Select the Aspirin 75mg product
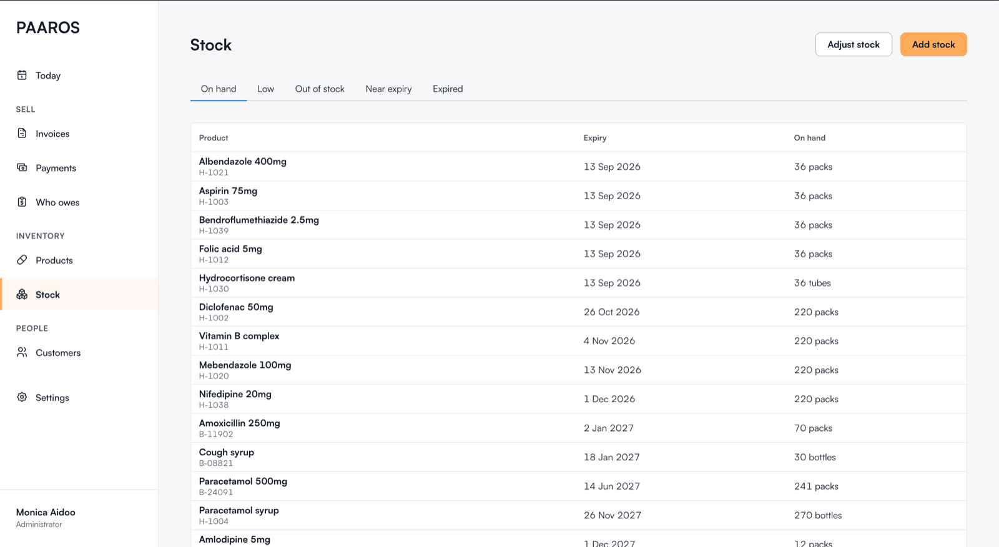This screenshot has height=547, width=999. click(x=228, y=190)
